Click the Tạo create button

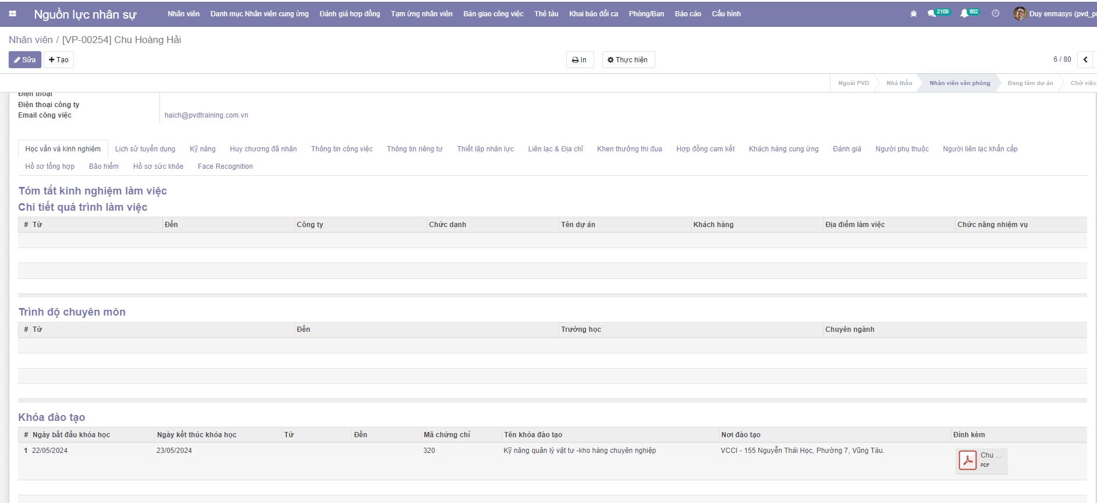coord(59,59)
